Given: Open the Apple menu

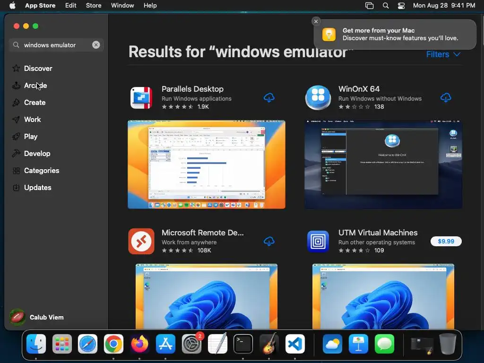Looking at the screenshot, I should [x=12, y=5].
